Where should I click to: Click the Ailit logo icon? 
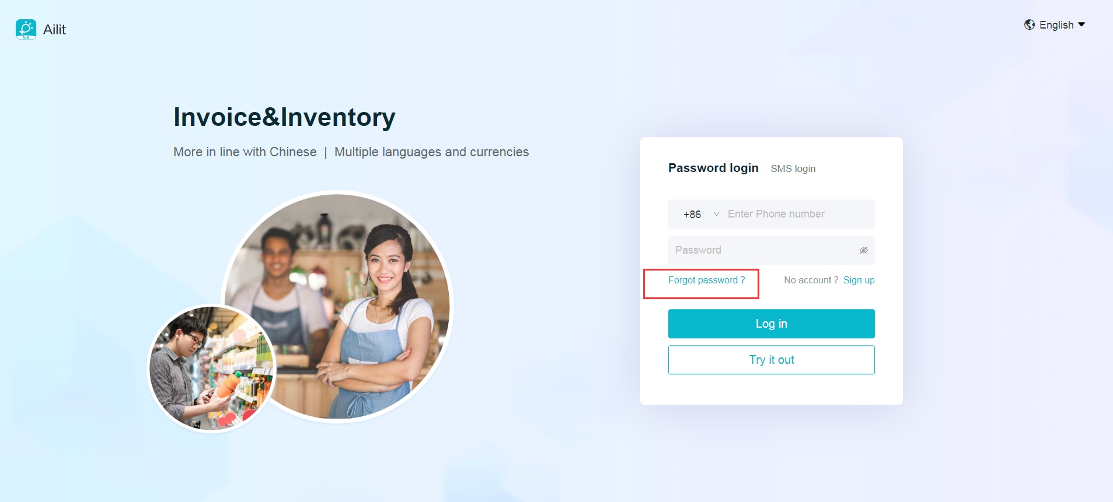coord(26,29)
